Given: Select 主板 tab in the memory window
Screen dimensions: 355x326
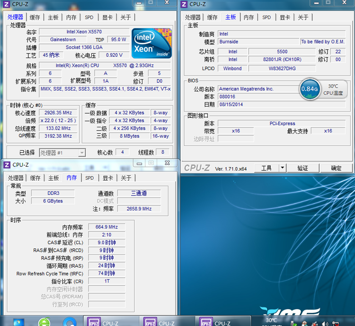Looking at the screenshot, I should (53, 178).
